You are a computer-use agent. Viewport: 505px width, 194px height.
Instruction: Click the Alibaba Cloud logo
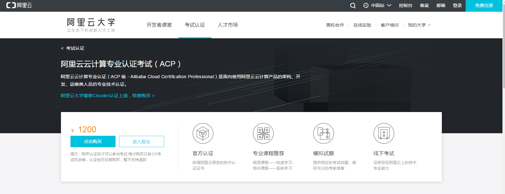[x=19, y=5]
